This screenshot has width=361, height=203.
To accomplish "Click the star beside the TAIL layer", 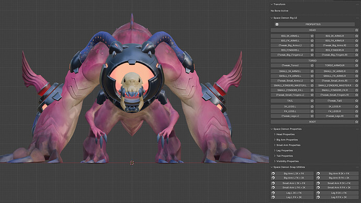I will pos(312,100).
